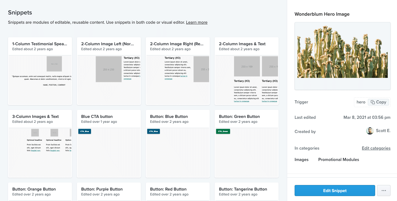Image resolution: width=397 pixels, height=201 pixels.
Task: Click the Copy trigger button
Action: [x=378, y=102]
